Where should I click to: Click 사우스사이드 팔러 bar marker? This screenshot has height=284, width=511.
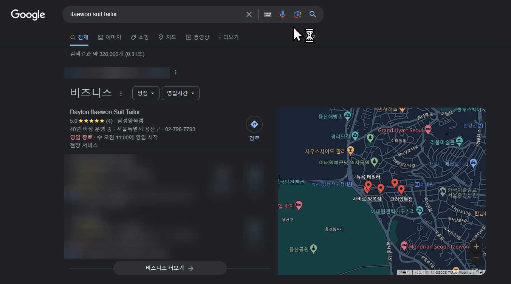click(x=351, y=150)
